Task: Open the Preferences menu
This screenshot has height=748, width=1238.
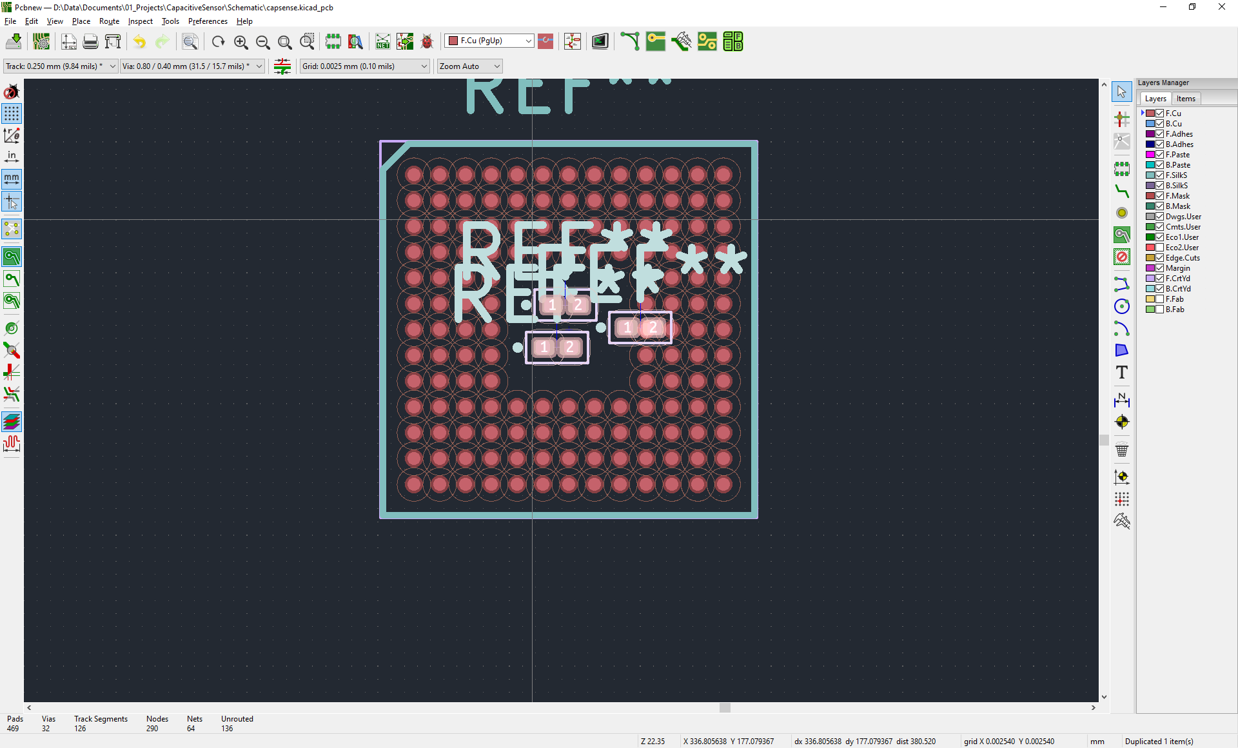Action: [x=208, y=21]
